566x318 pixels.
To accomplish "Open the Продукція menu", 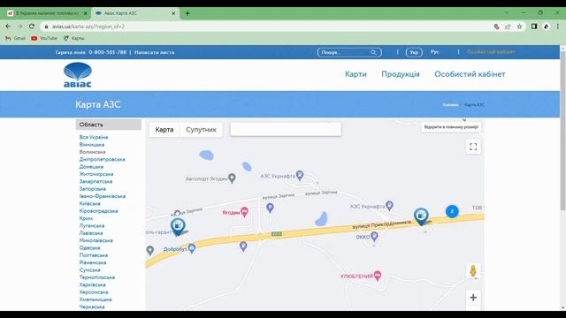I will point(401,74).
